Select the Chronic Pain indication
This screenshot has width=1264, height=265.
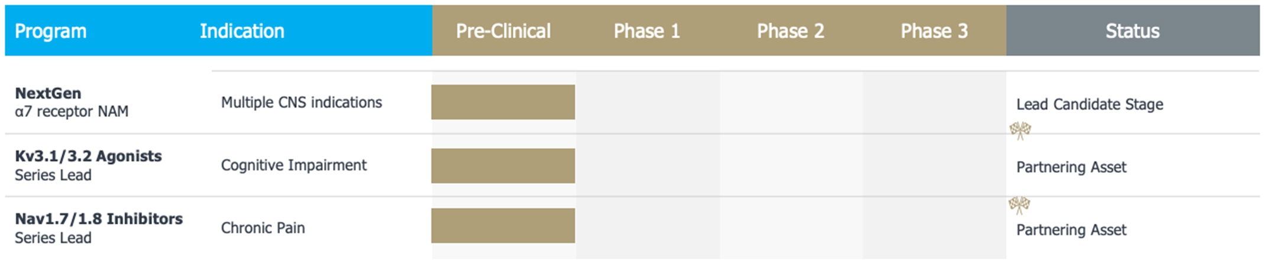tap(263, 228)
